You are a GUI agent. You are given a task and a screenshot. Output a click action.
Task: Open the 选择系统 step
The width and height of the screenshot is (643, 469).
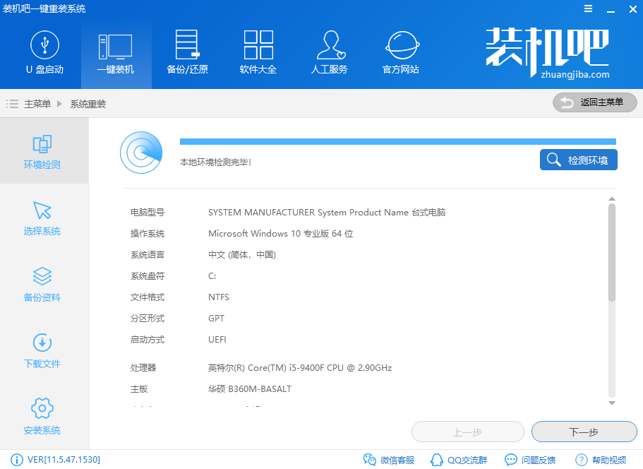coord(42,215)
